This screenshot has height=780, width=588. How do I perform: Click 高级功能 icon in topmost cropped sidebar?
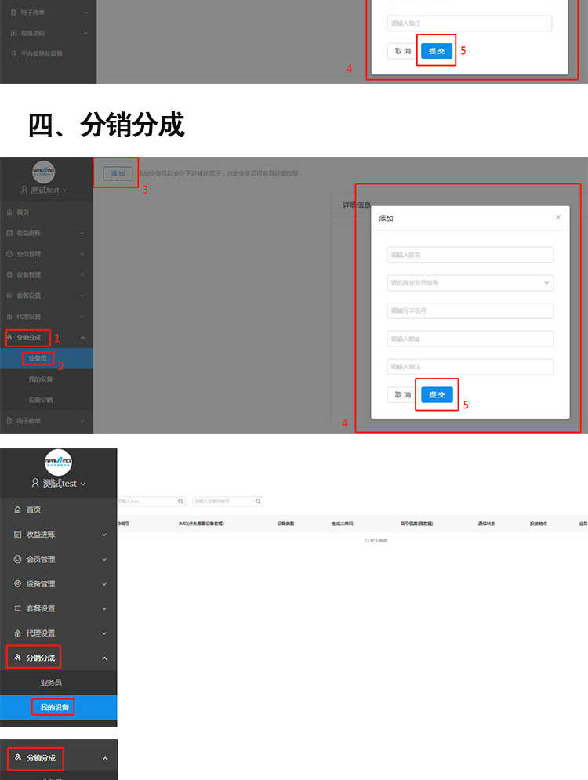pyautogui.click(x=13, y=34)
